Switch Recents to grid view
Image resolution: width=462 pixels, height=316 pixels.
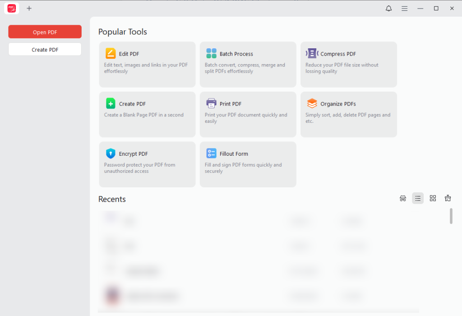pos(433,198)
